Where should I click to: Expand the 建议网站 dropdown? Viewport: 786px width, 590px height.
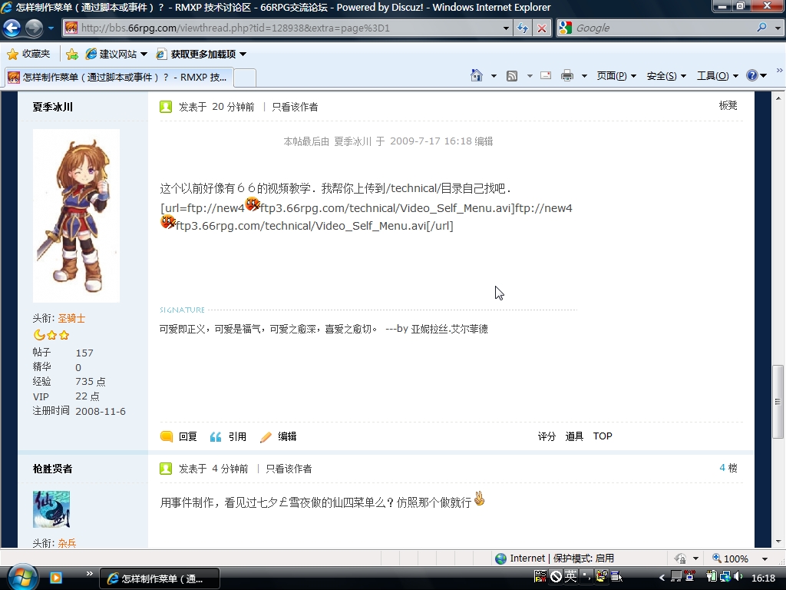(x=144, y=55)
